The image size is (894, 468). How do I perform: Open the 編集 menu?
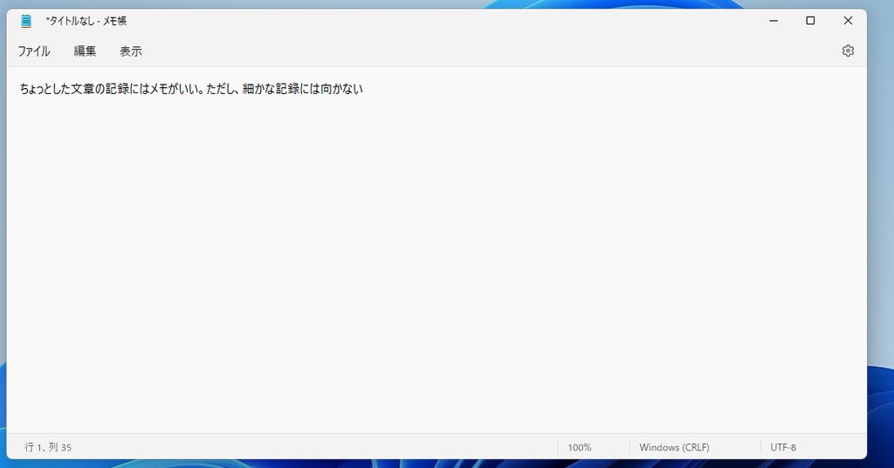85,51
